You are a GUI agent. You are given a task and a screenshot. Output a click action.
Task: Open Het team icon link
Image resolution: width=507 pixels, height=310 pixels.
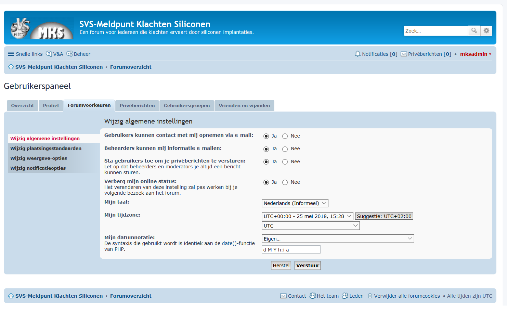click(312, 296)
